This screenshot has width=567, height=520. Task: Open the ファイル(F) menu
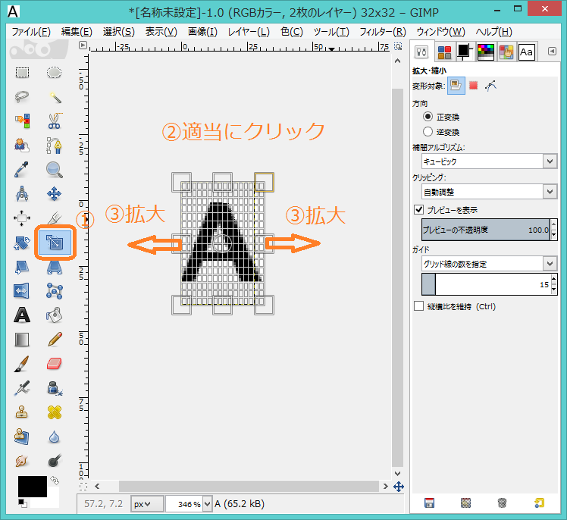click(x=31, y=32)
